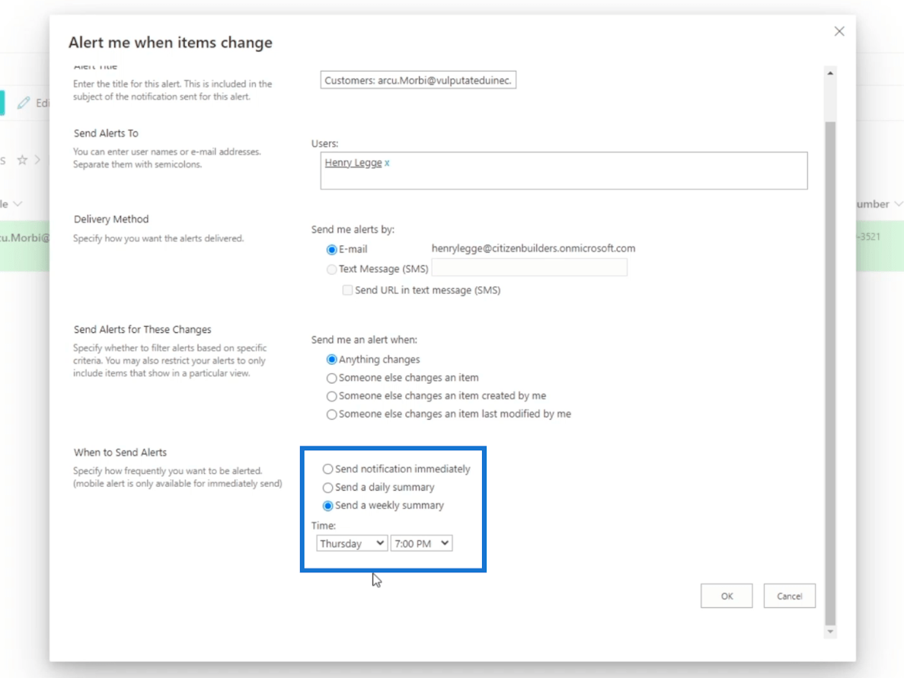Click inside the Users input box
Image resolution: width=904 pixels, height=678 pixels.
click(x=564, y=171)
